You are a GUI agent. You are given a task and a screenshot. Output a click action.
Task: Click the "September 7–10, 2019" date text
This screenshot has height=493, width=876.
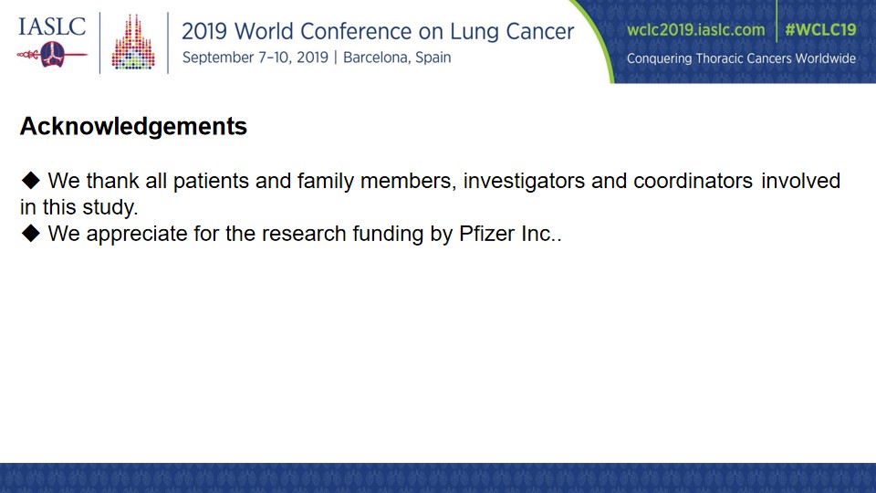pyautogui.click(x=255, y=58)
